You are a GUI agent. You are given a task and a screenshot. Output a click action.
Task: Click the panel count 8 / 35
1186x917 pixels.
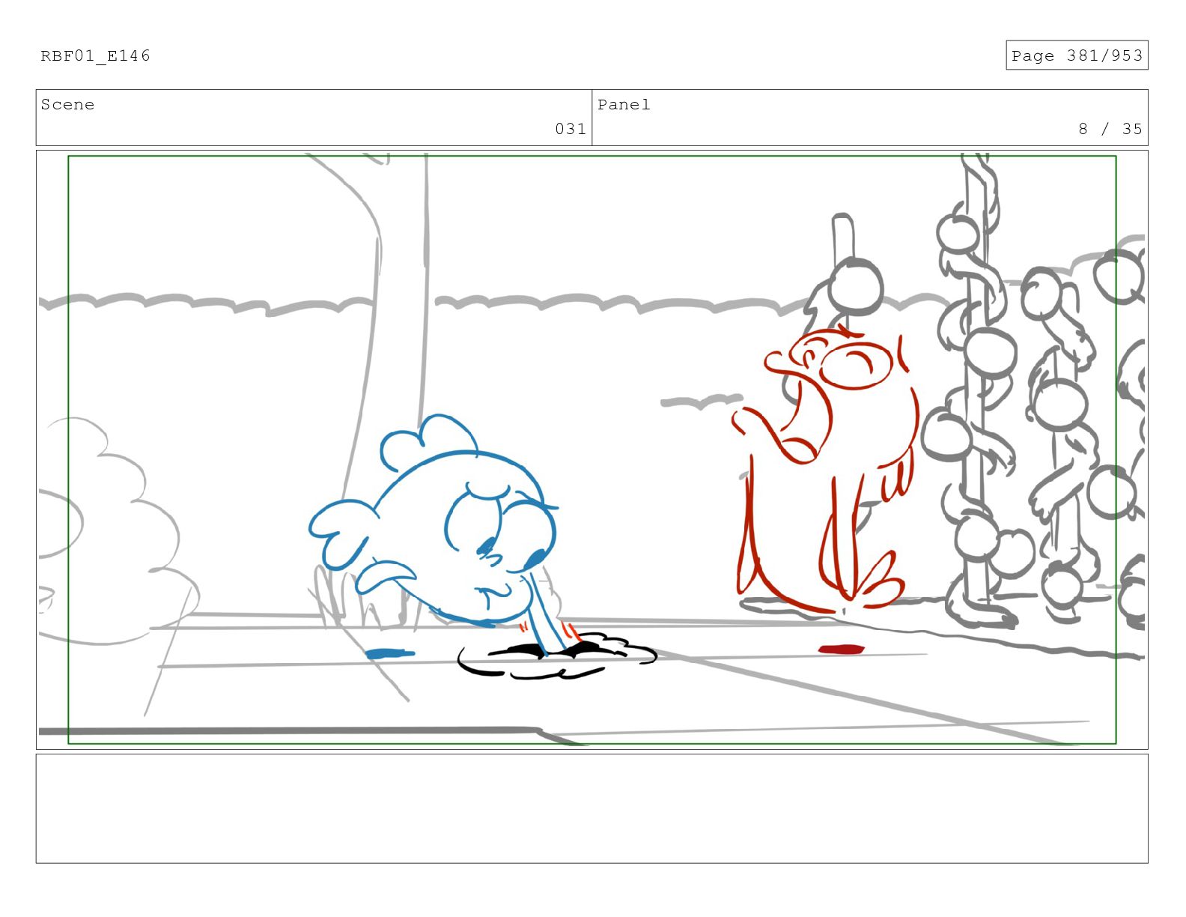pos(1110,129)
